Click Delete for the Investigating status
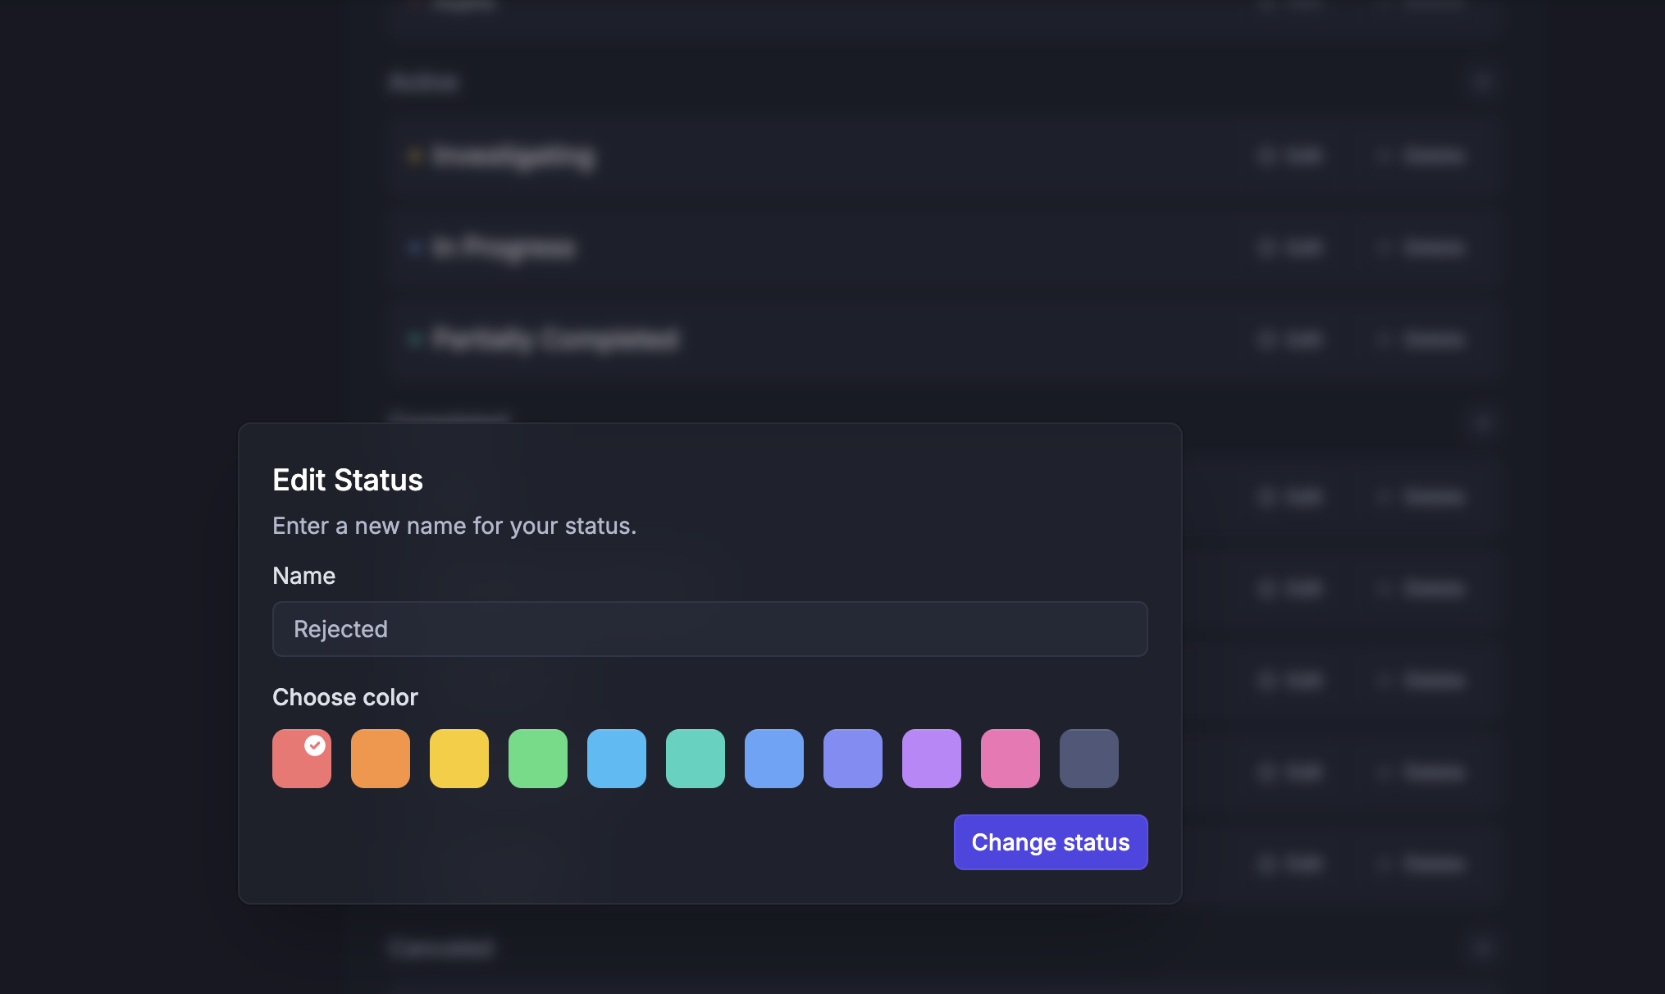 (x=1423, y=156)
